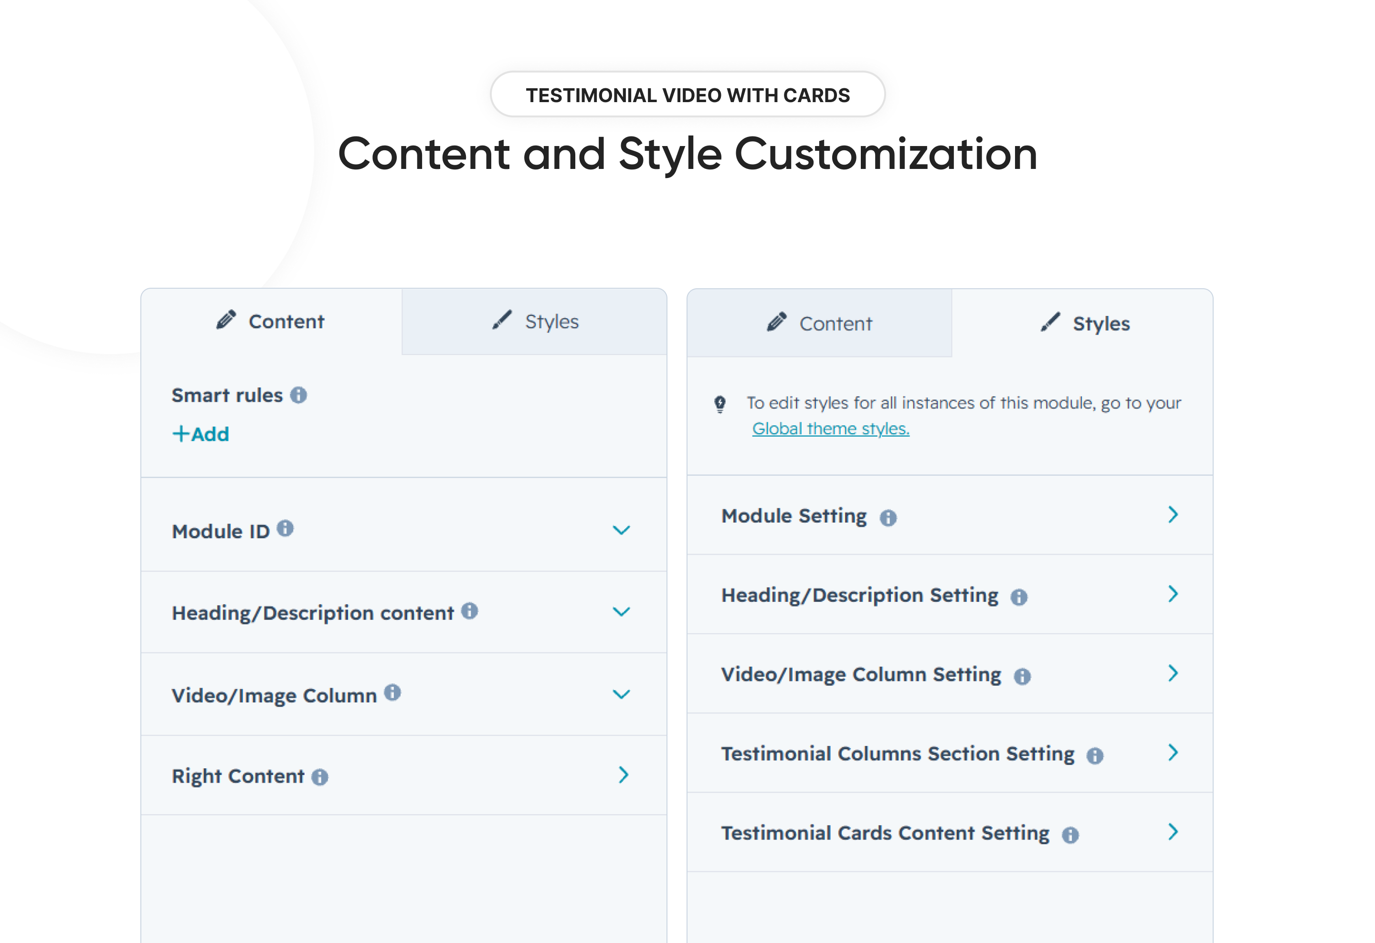Click the Module ID info icon
Viewport: 1375px width, 943px height.
tap(285, 528)
